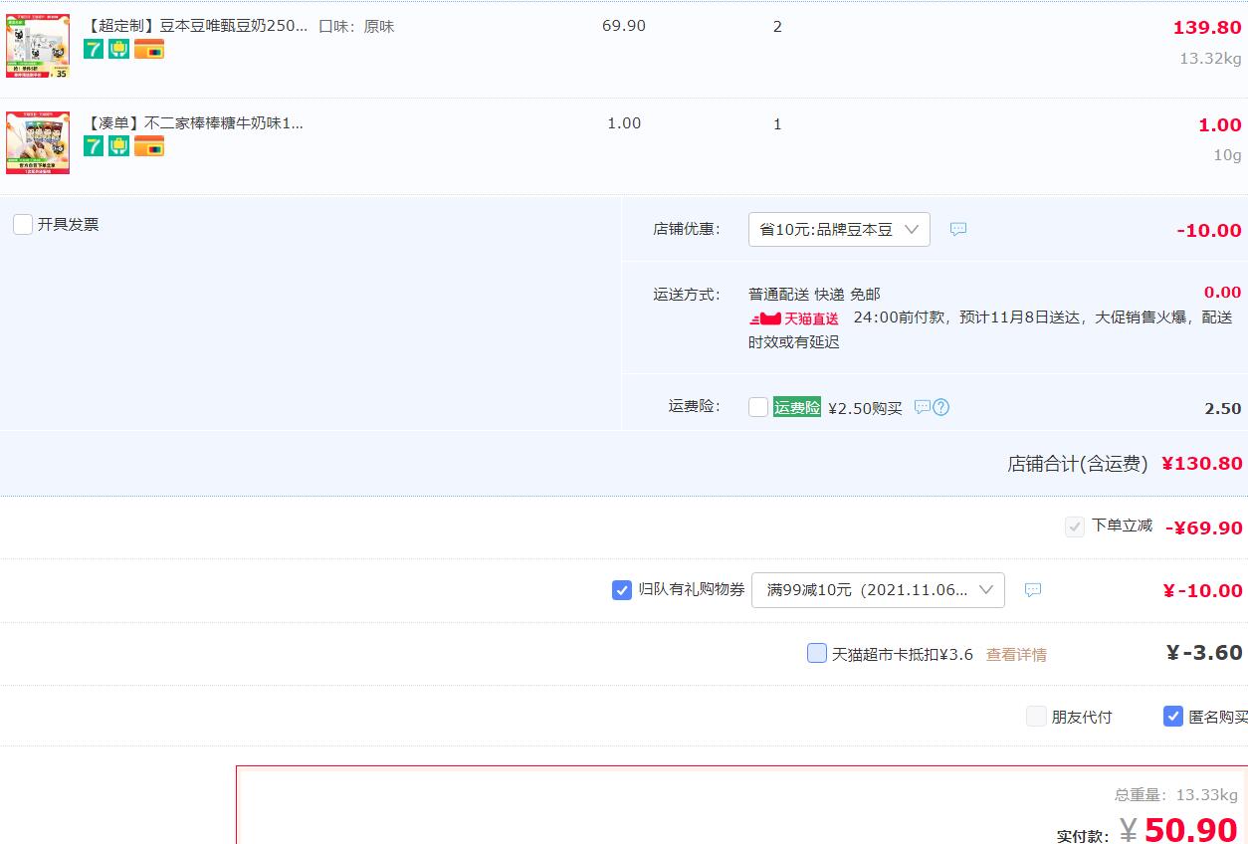Click the orange card badge under 豆本豆唯甄豆奶
The image size is (1248, 844).
click(x=149, y=49)
